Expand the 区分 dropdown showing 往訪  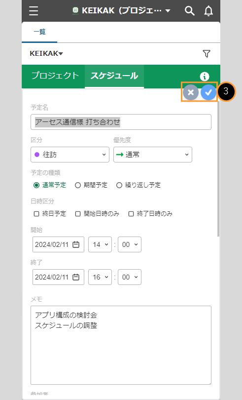70,155
